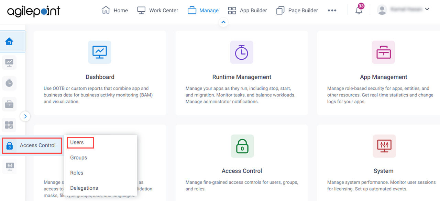Open sidebar Runtime Management stopwatch icon
The width and height of the screenshot is (440, 201).
click(x=9, y=83)
